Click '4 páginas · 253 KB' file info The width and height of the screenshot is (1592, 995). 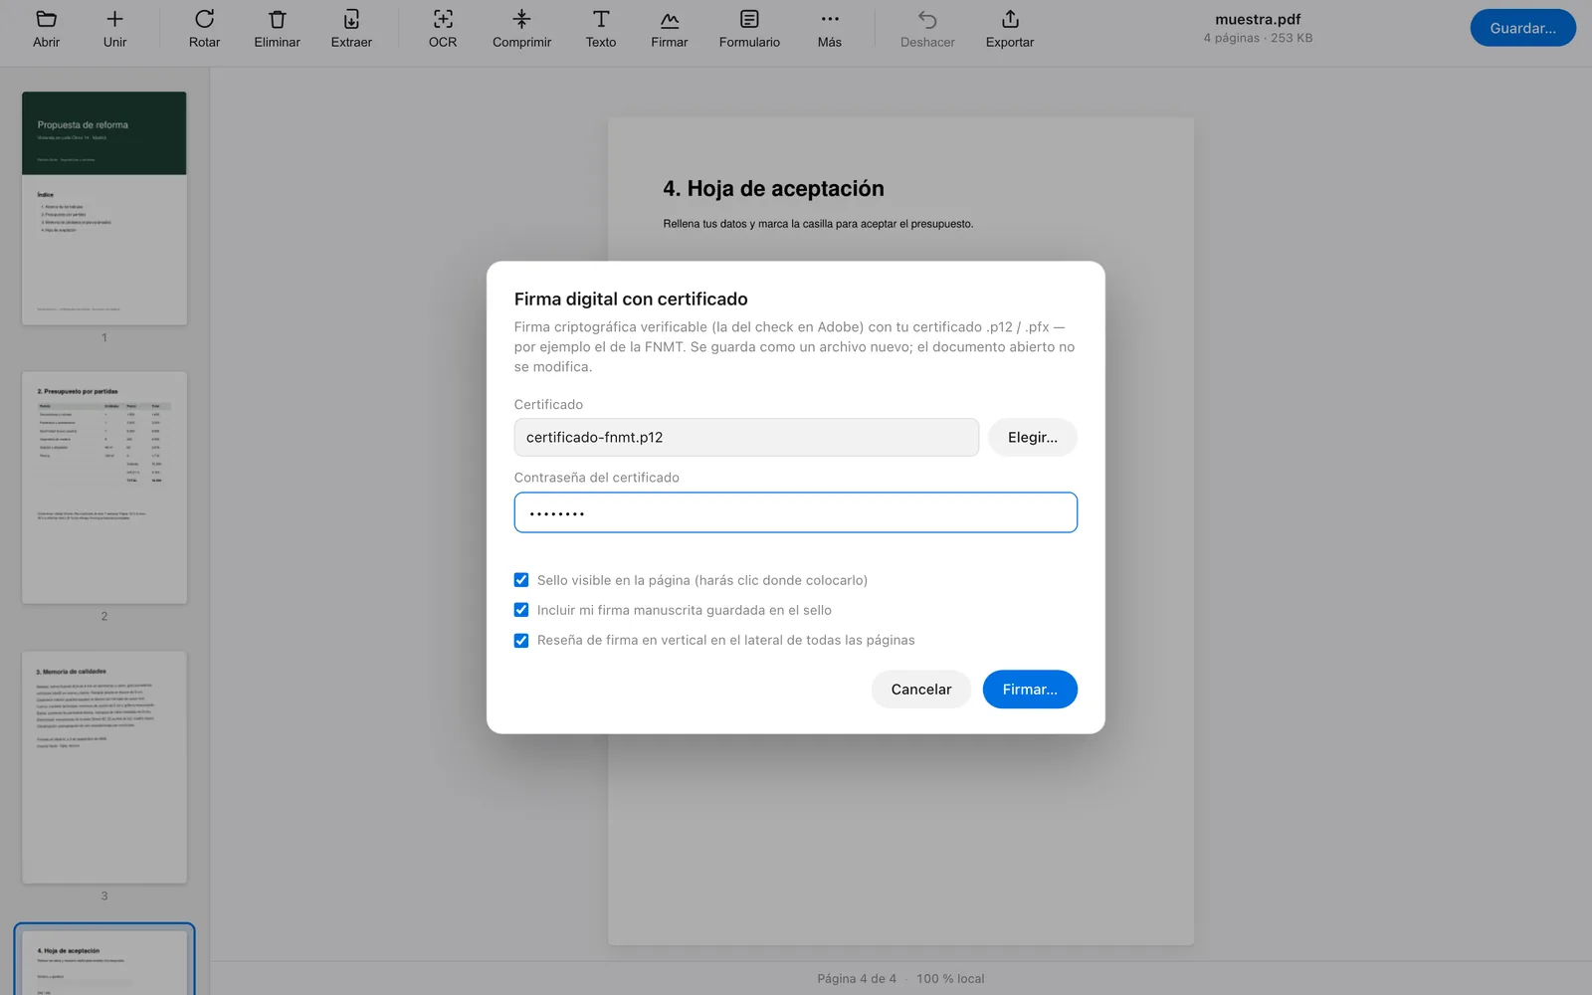click(1258, 38)
